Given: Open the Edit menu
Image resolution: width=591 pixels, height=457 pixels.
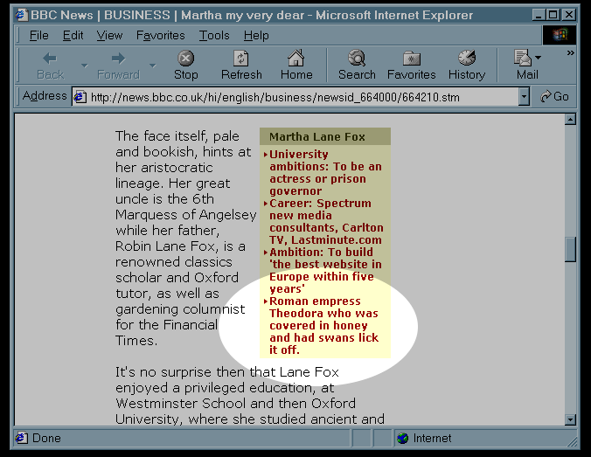Looking at the screenshot, I should (x=73, y=36).
